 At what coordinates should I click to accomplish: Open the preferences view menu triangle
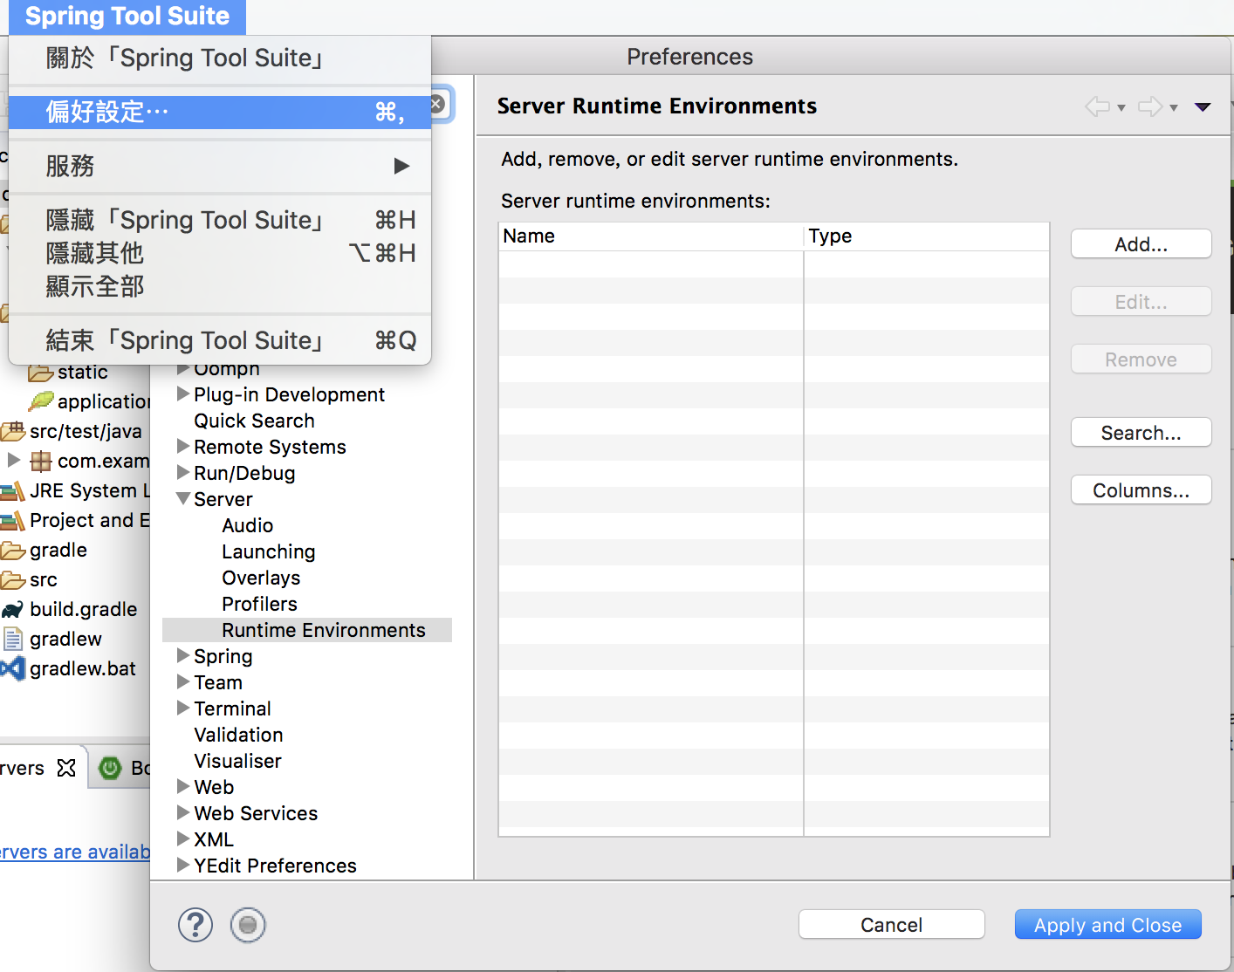pos(1203,107)
